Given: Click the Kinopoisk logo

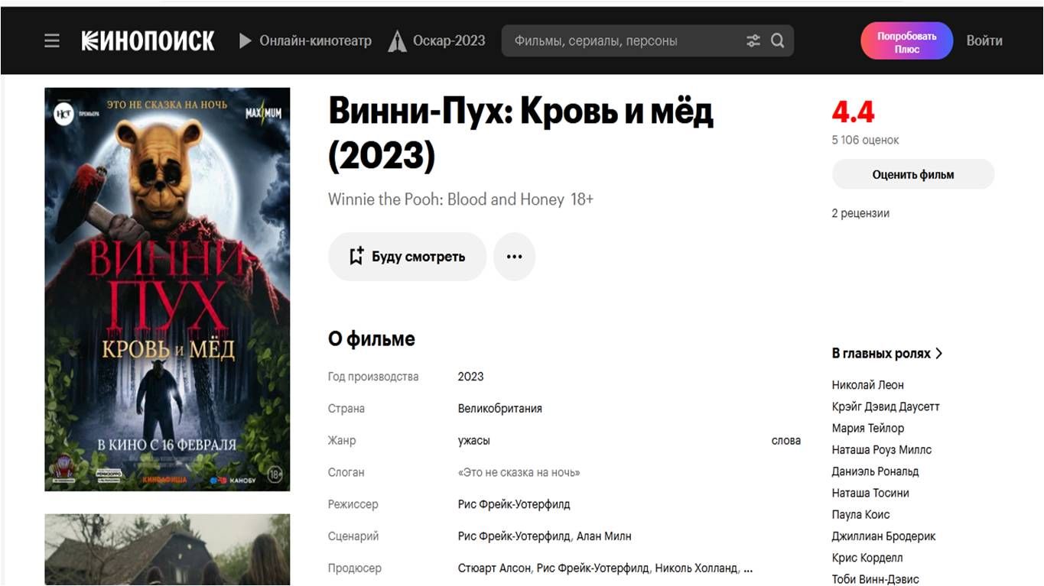Looking at the screenshot, I should pos(148,41).
